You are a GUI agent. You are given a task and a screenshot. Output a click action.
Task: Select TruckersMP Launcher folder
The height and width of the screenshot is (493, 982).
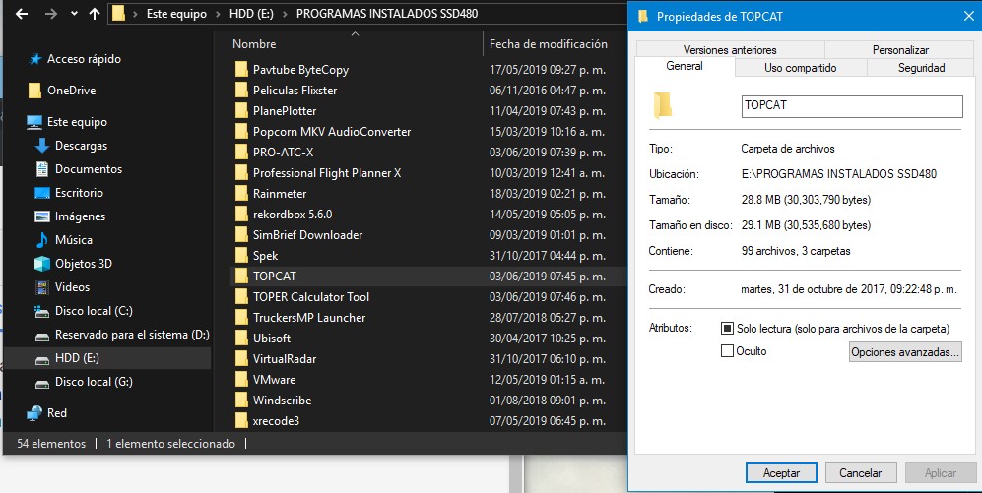[x=309, y=317]
